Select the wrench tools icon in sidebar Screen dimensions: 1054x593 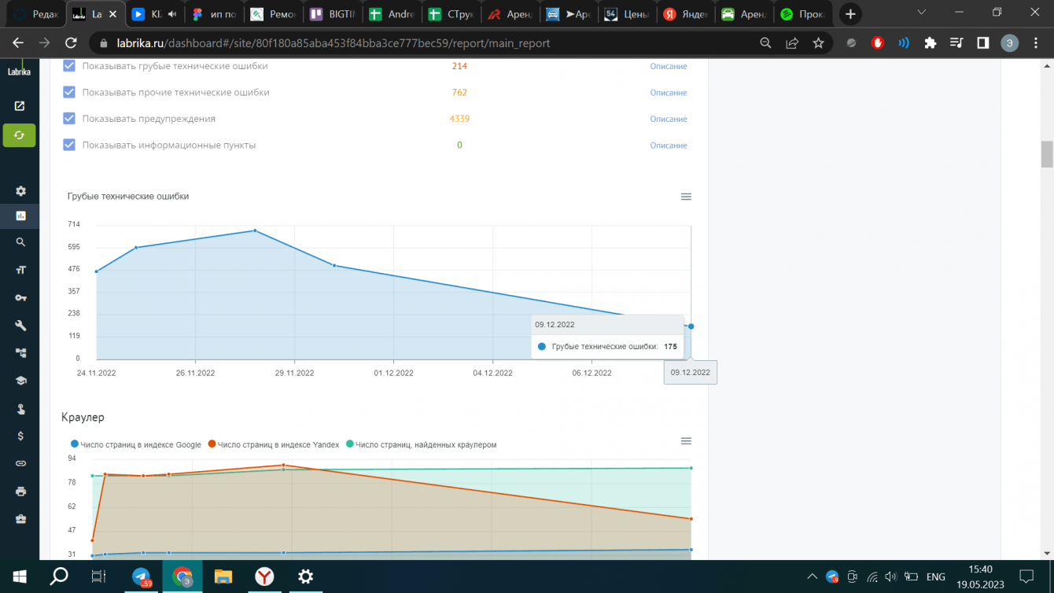tap(20, 326)
